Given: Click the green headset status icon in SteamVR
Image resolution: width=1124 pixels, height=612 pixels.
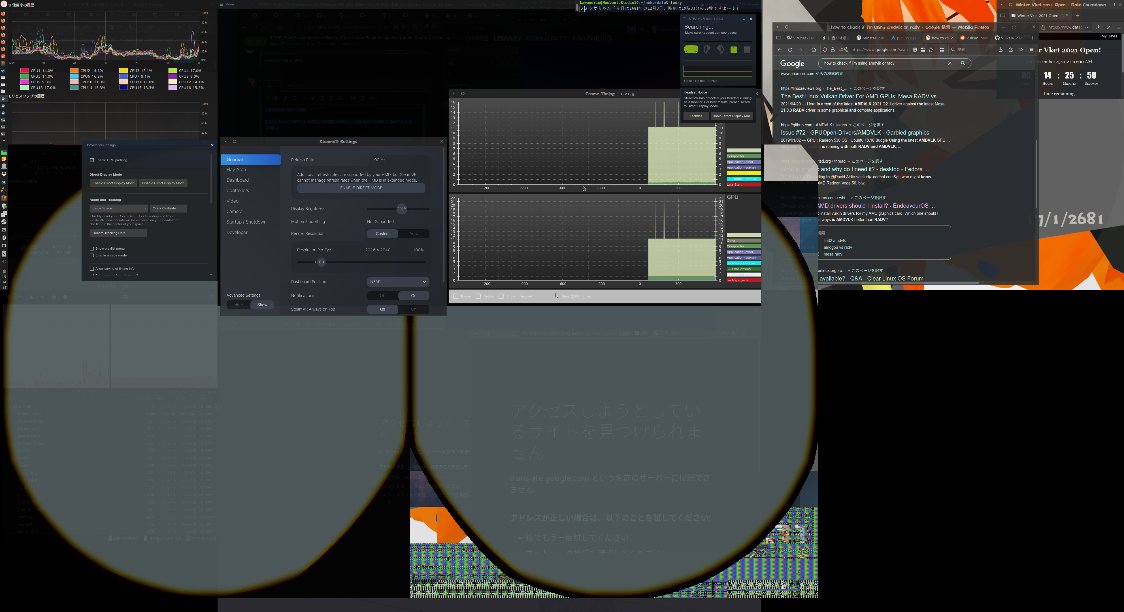Looking at the screenshot, I should (691, 49).
